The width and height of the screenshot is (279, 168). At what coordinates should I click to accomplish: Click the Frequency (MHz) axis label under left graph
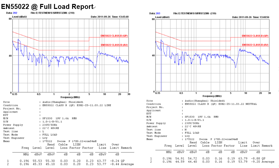coord(71,98)
